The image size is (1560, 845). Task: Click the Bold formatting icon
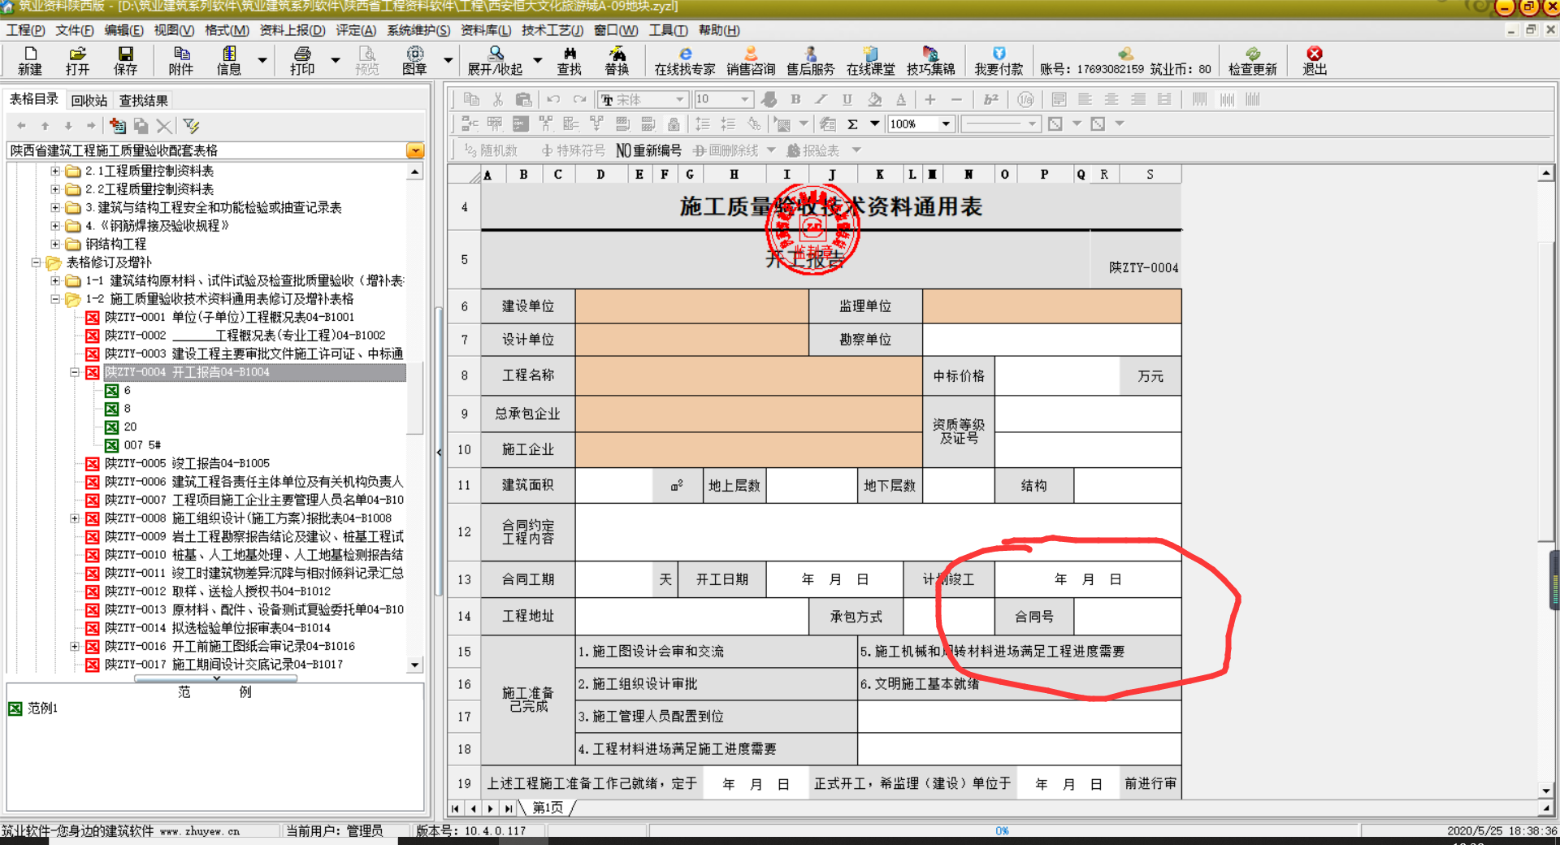pos(795,99)
